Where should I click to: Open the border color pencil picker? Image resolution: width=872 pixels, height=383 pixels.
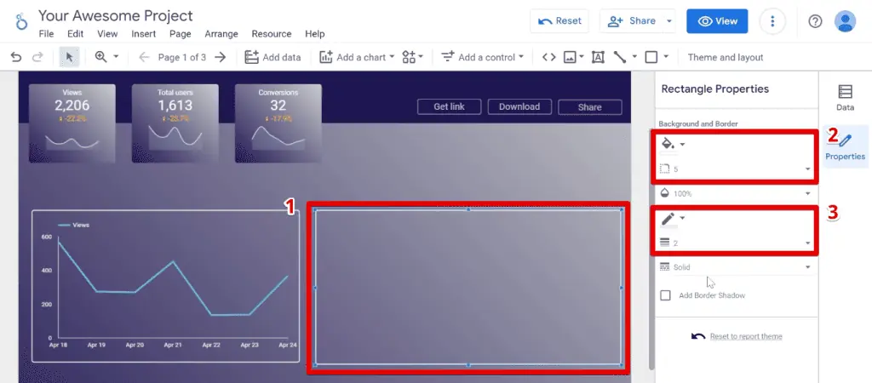tap(672, 219)
